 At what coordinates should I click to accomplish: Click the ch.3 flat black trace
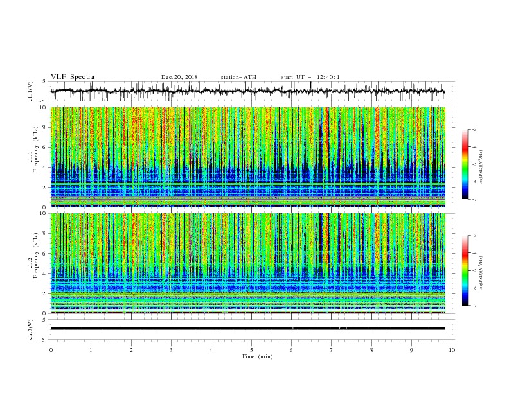[x=247, y=329]
